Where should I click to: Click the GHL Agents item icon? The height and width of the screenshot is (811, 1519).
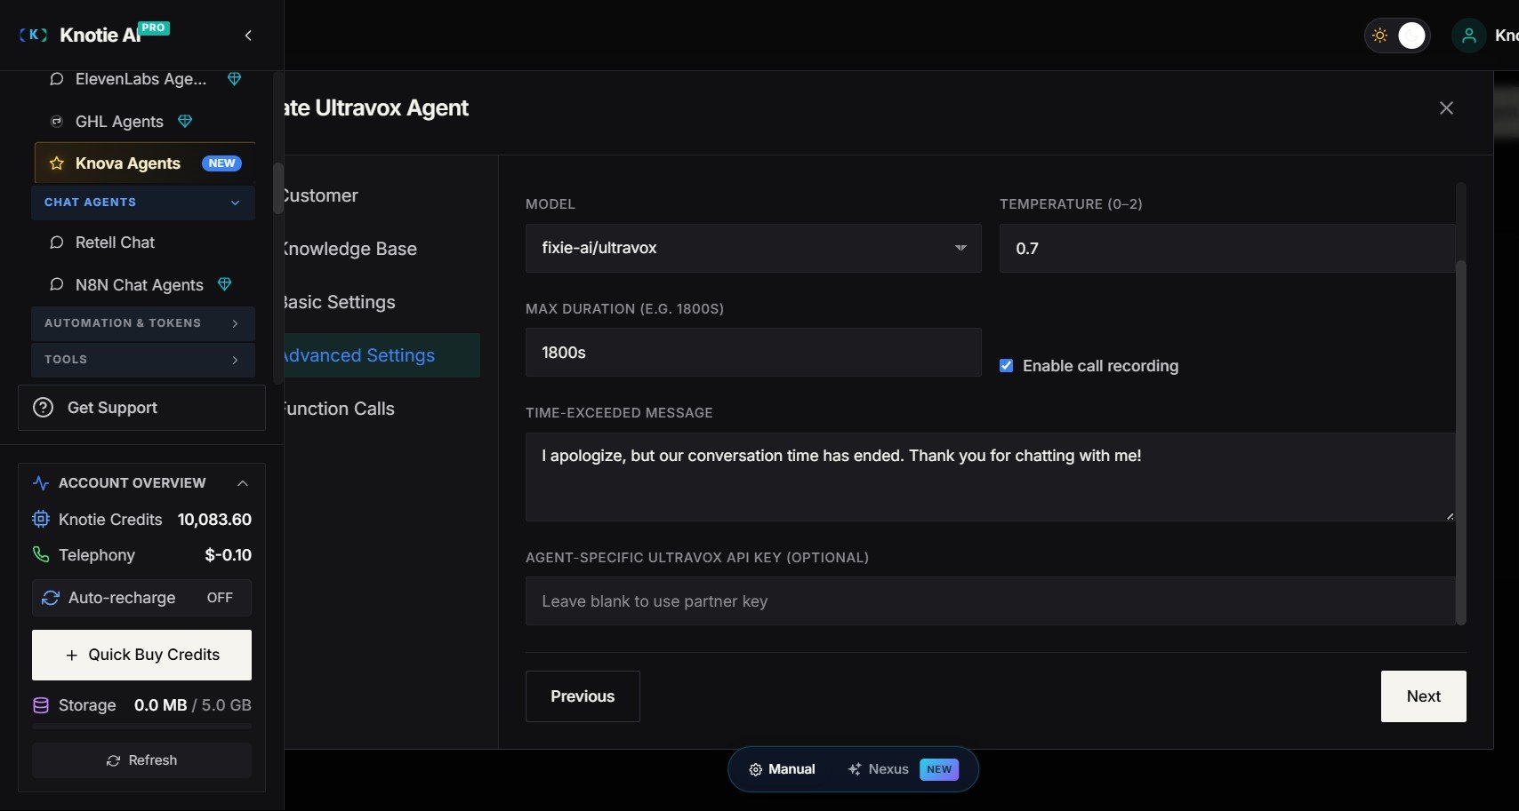56,121
